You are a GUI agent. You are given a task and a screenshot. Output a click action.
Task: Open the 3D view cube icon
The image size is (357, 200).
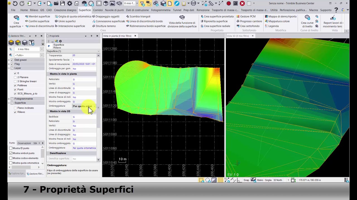click(x=106, y=3)
